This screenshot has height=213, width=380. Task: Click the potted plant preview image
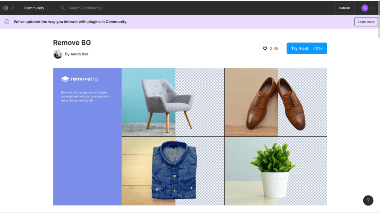click(x=276, y=171)
